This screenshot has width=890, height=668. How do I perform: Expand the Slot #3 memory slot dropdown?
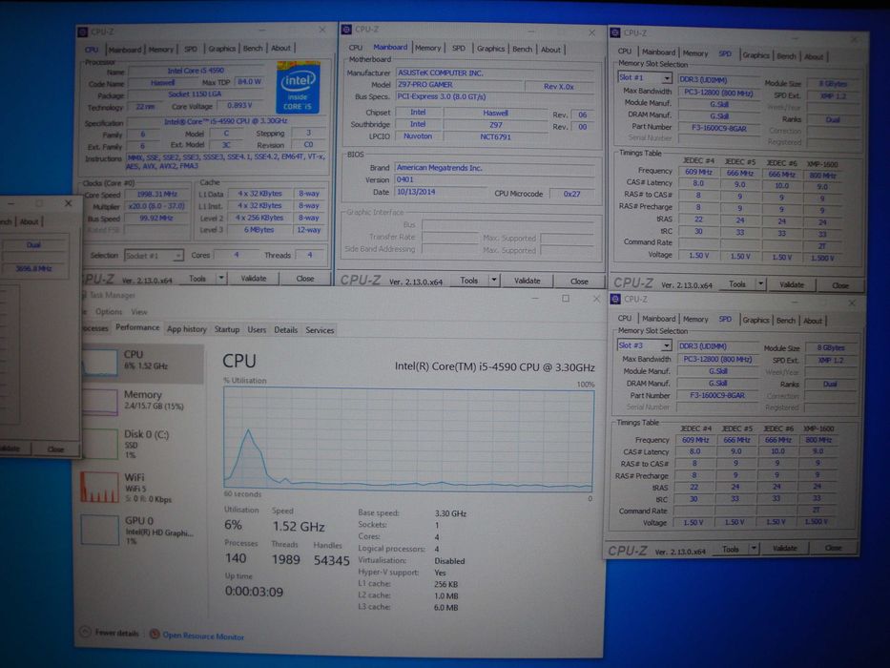(x=666, y=345)
